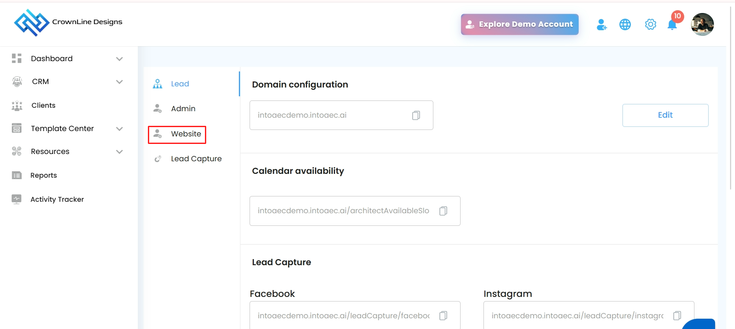Copy the calendar availability link
The width and height of the screenshot is (735, 329).
[443, 211]
